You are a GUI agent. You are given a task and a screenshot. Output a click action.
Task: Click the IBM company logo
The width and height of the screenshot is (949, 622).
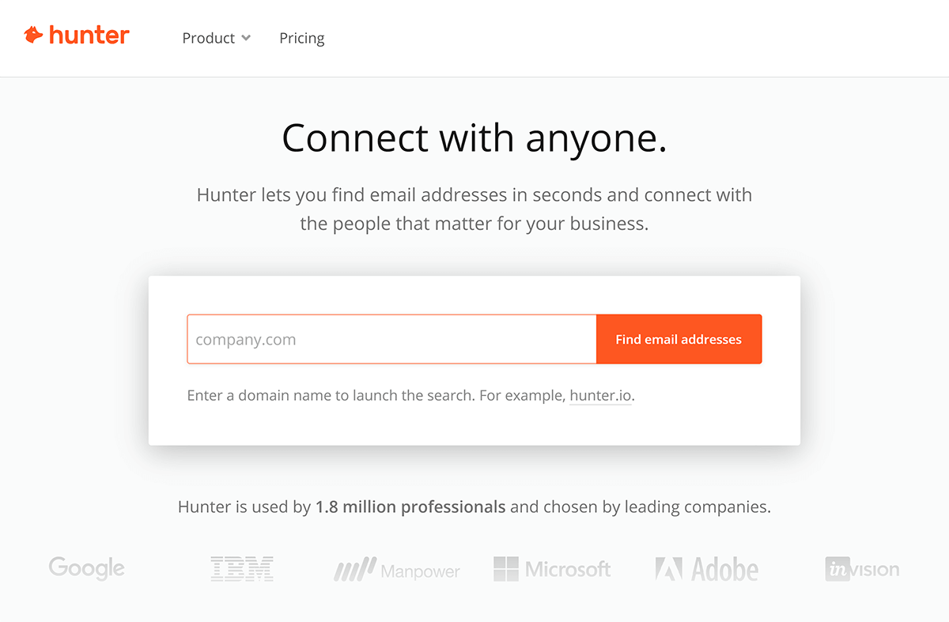coord(242,568)
